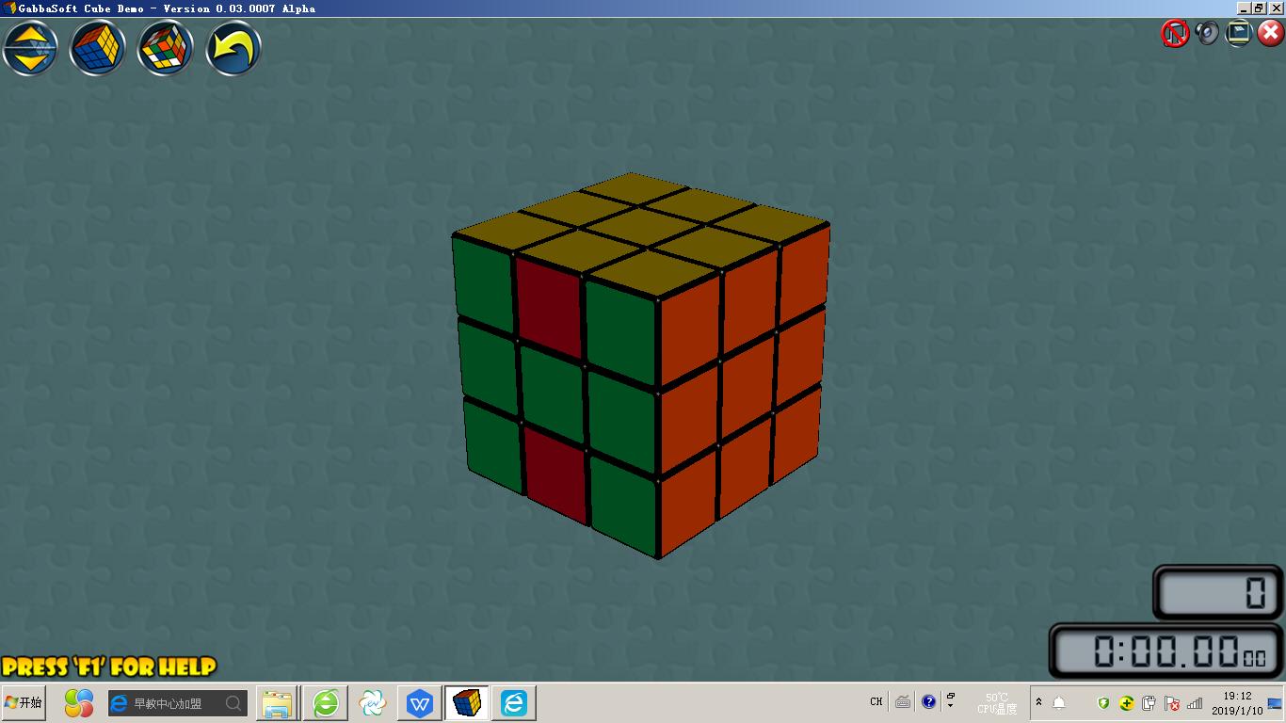Click the four-color ball icon in the taskbar
Screen dimensions: 1286x723
coord(79,702)
